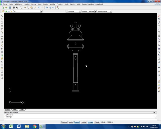Click the Save diskette icon

point(10,8)
